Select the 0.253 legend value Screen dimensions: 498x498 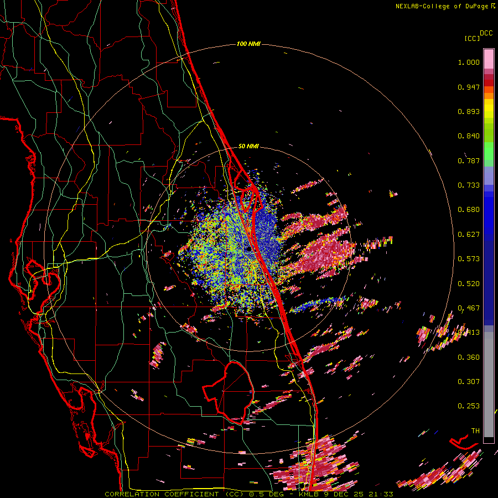(x=469, y=406)
